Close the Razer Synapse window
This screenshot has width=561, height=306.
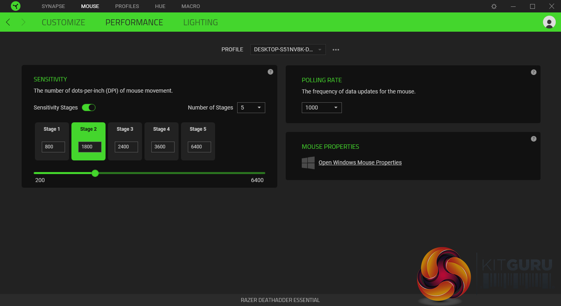tap(552, 6)
